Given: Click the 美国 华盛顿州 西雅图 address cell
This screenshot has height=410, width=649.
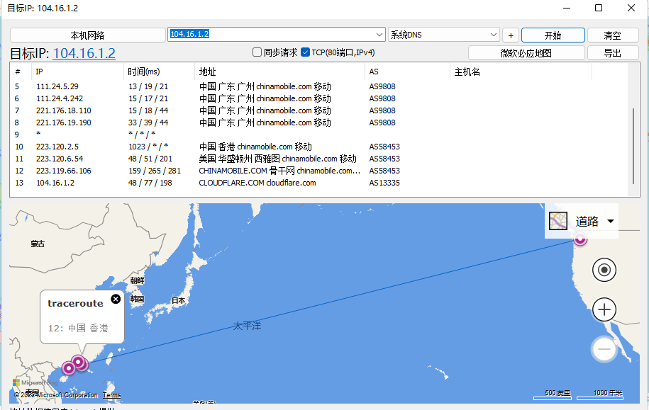Looking at the screenshot, I should (x=278, y=159).
